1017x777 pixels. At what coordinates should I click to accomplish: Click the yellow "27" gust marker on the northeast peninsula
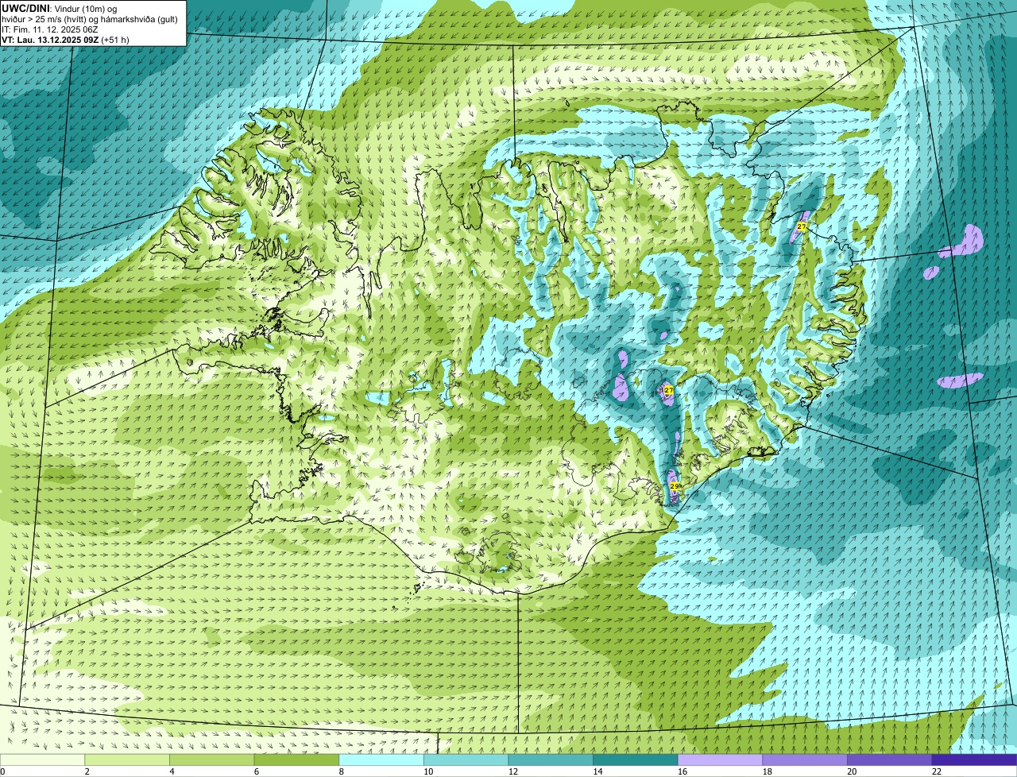(x=802, y=227)
